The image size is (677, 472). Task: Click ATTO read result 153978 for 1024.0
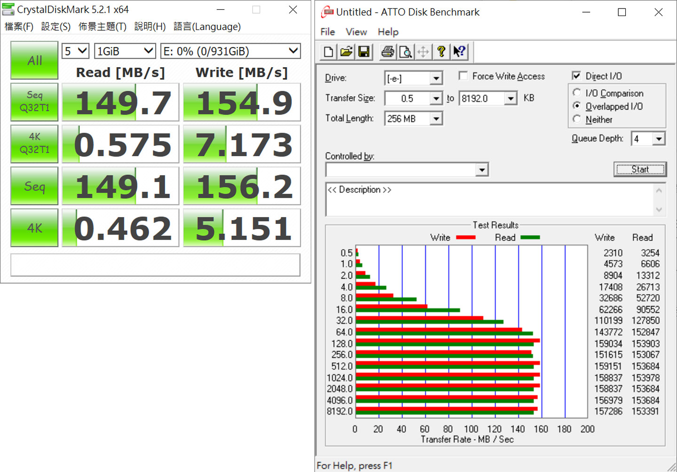click(x=646, y=378)
